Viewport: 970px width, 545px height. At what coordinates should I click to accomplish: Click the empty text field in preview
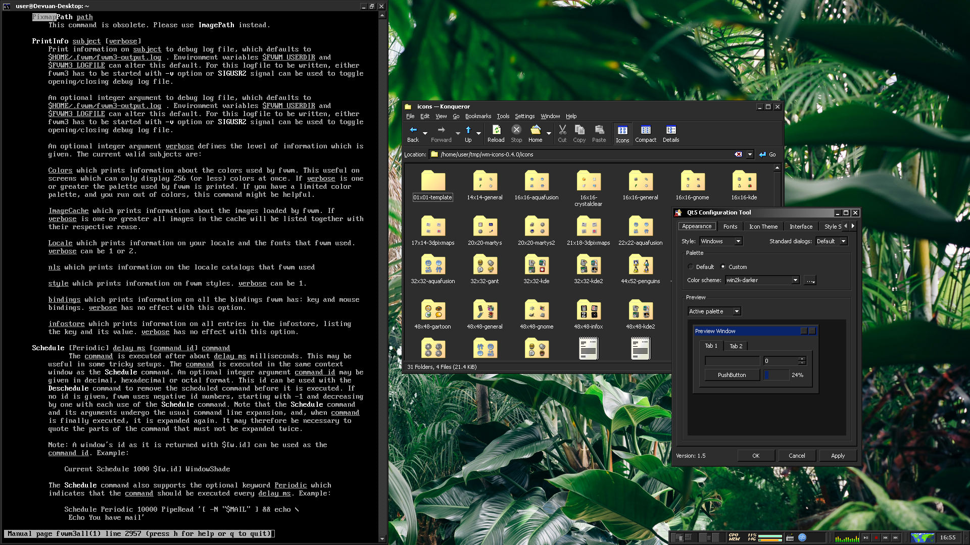coord(732,361)
